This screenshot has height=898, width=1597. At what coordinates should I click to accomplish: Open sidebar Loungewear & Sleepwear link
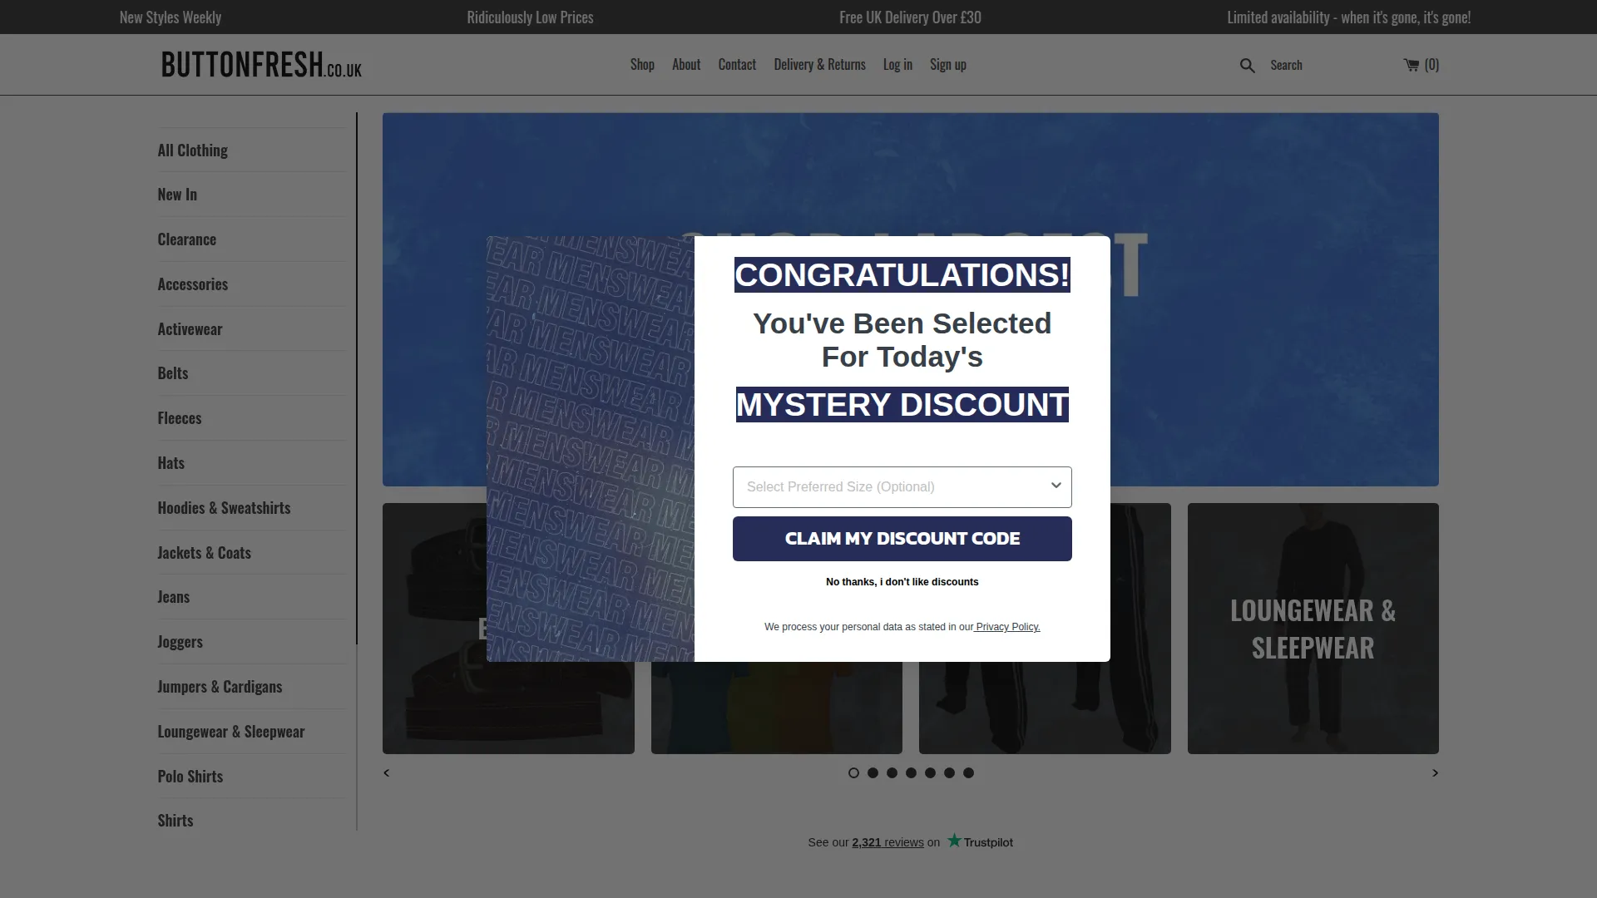click(x=231, y=732)
